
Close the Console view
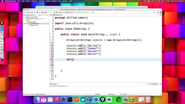pyautogui.click(x=57, y=84)
